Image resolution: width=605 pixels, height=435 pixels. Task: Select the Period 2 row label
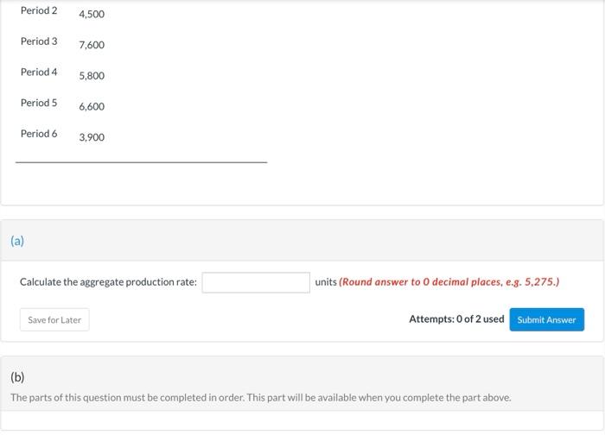pyautogui.click(x=39, y=10)
